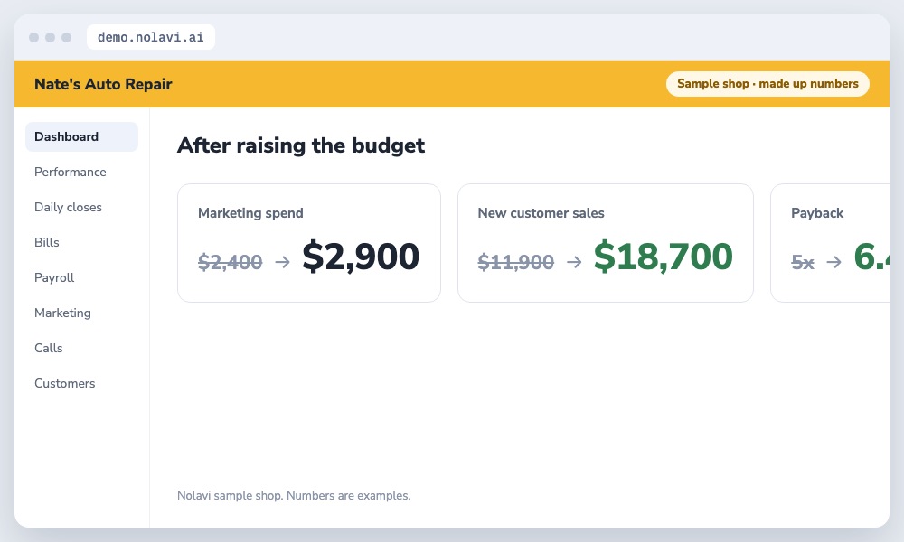904x542 pixels.
Task: Click the demo.nolavi.ai address field
Action: tap(150, 37)
